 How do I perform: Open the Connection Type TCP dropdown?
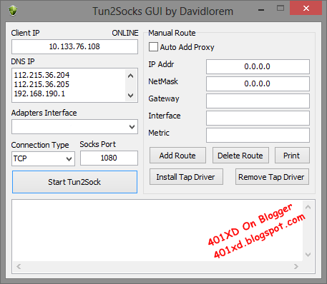[x=43, y=158]
